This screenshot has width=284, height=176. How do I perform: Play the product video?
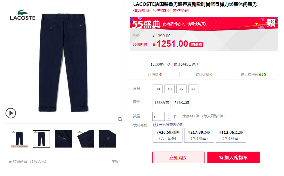click(11, 113)
